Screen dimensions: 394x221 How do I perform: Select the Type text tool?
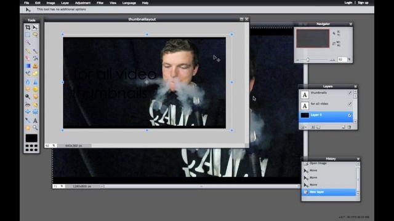coord(35,120)
